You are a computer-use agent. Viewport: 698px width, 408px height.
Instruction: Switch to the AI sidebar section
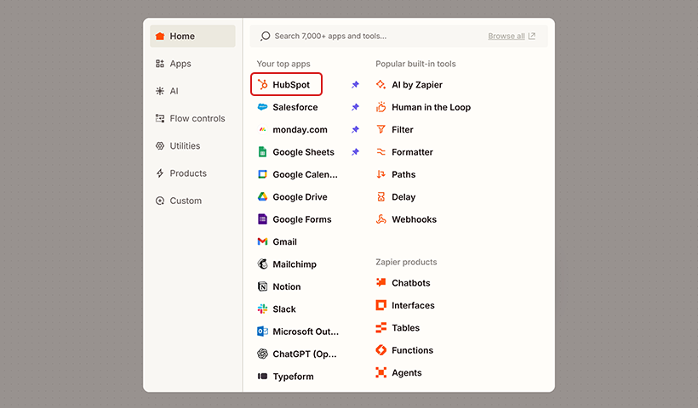click(174, 91)
